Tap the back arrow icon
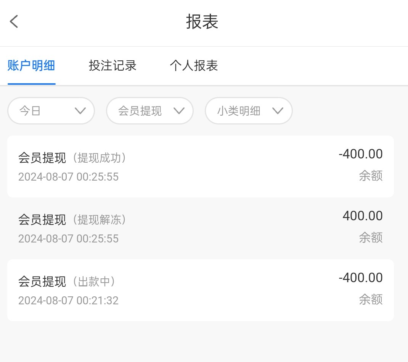 [14, 22]
